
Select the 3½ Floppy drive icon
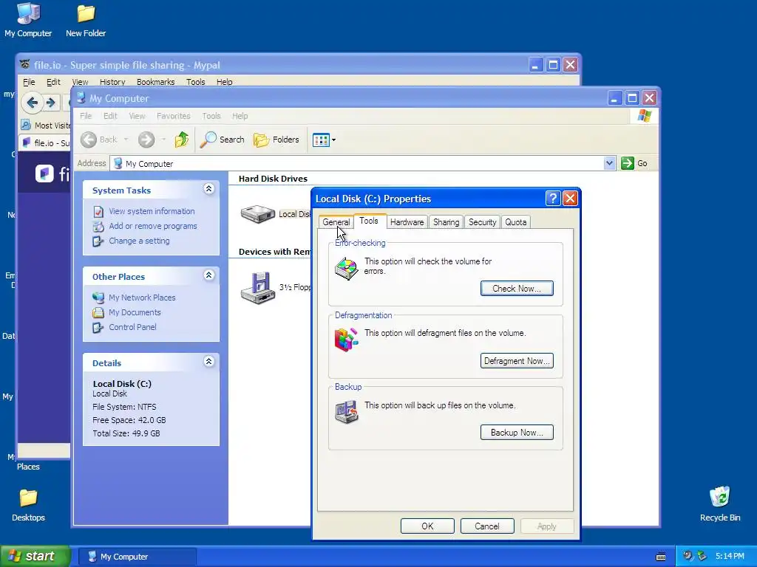pos(258,288)
